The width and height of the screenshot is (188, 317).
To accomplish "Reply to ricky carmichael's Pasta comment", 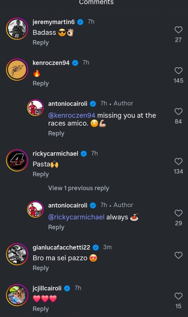I will tap(41, 174).
